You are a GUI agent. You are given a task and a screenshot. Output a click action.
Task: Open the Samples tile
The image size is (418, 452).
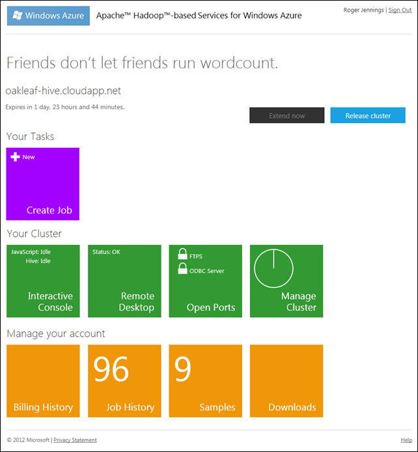point(205,381)
